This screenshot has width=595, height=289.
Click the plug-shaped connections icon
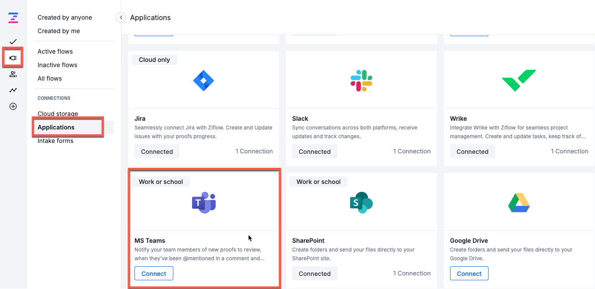[x=13, y=57]
